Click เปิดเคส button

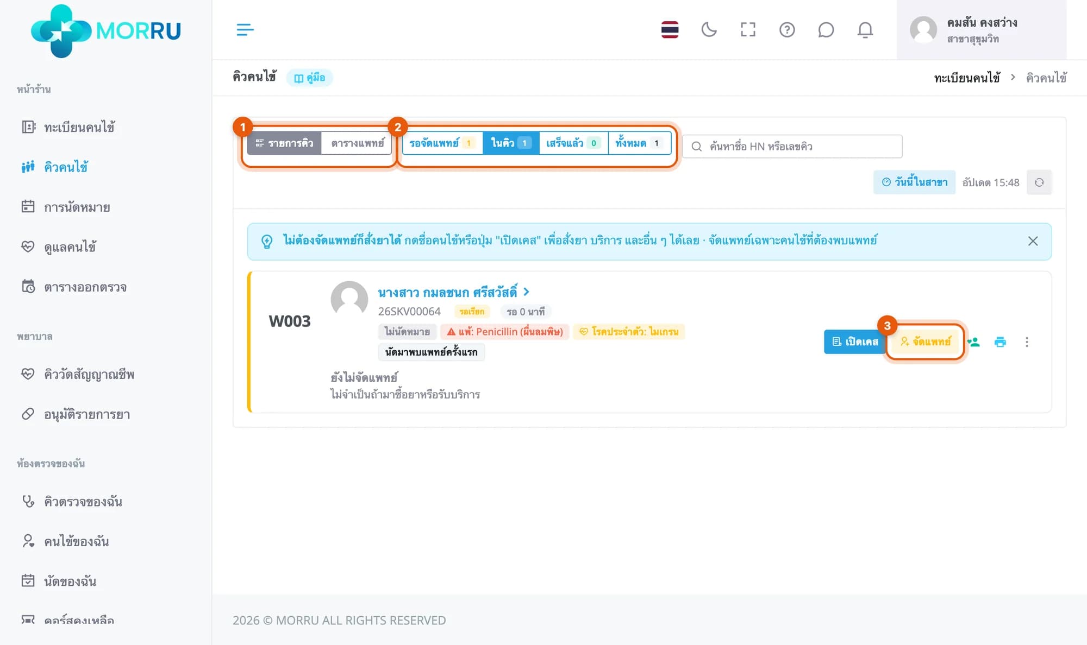tap(855, 342)
